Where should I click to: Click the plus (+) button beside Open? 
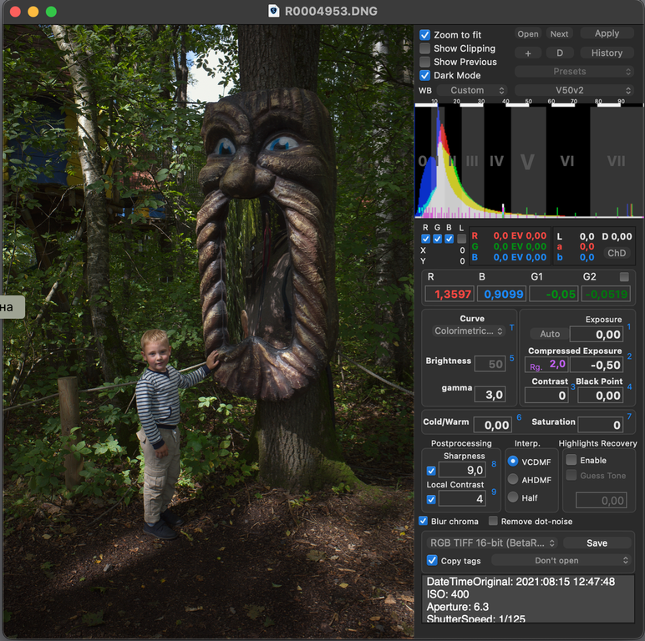click(x=528, y=53)
